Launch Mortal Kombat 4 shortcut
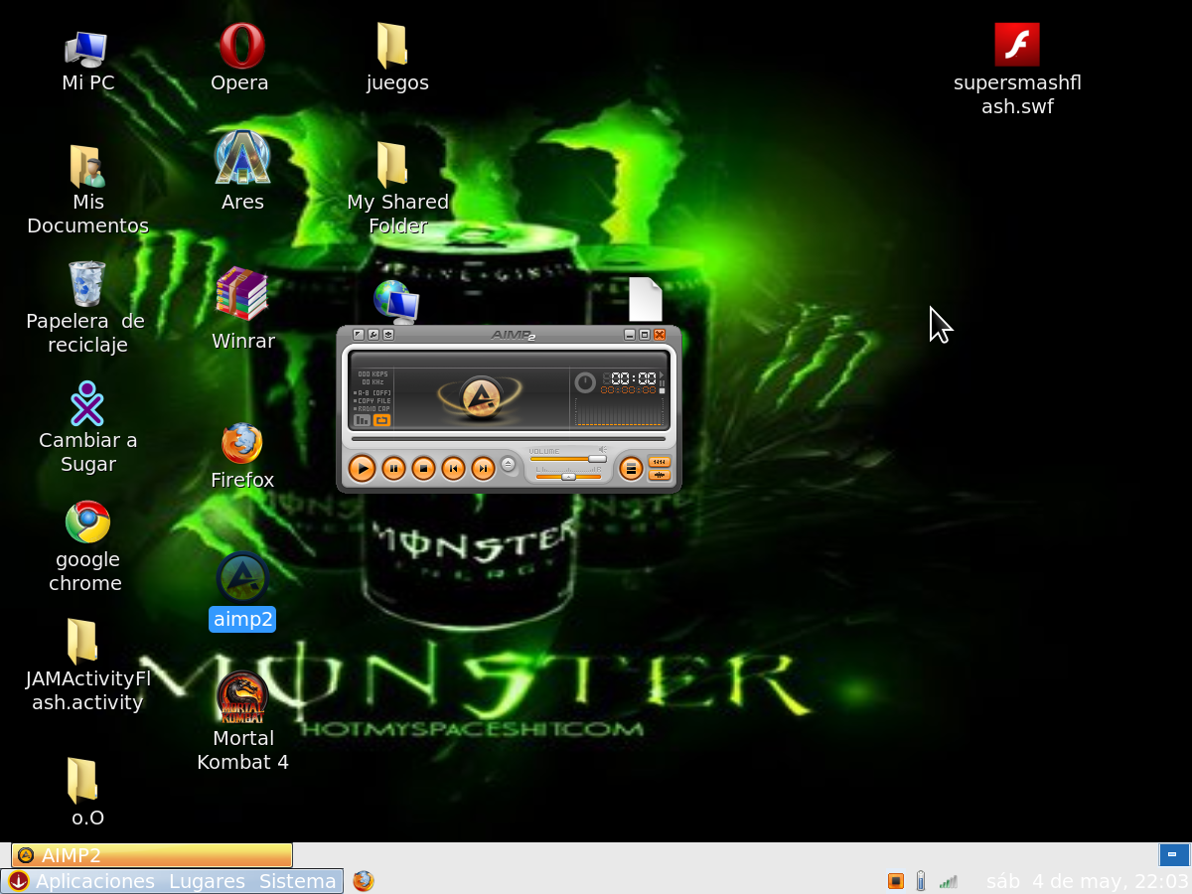This screenshot has height=894, width=1192. click(x=242, y=721)
